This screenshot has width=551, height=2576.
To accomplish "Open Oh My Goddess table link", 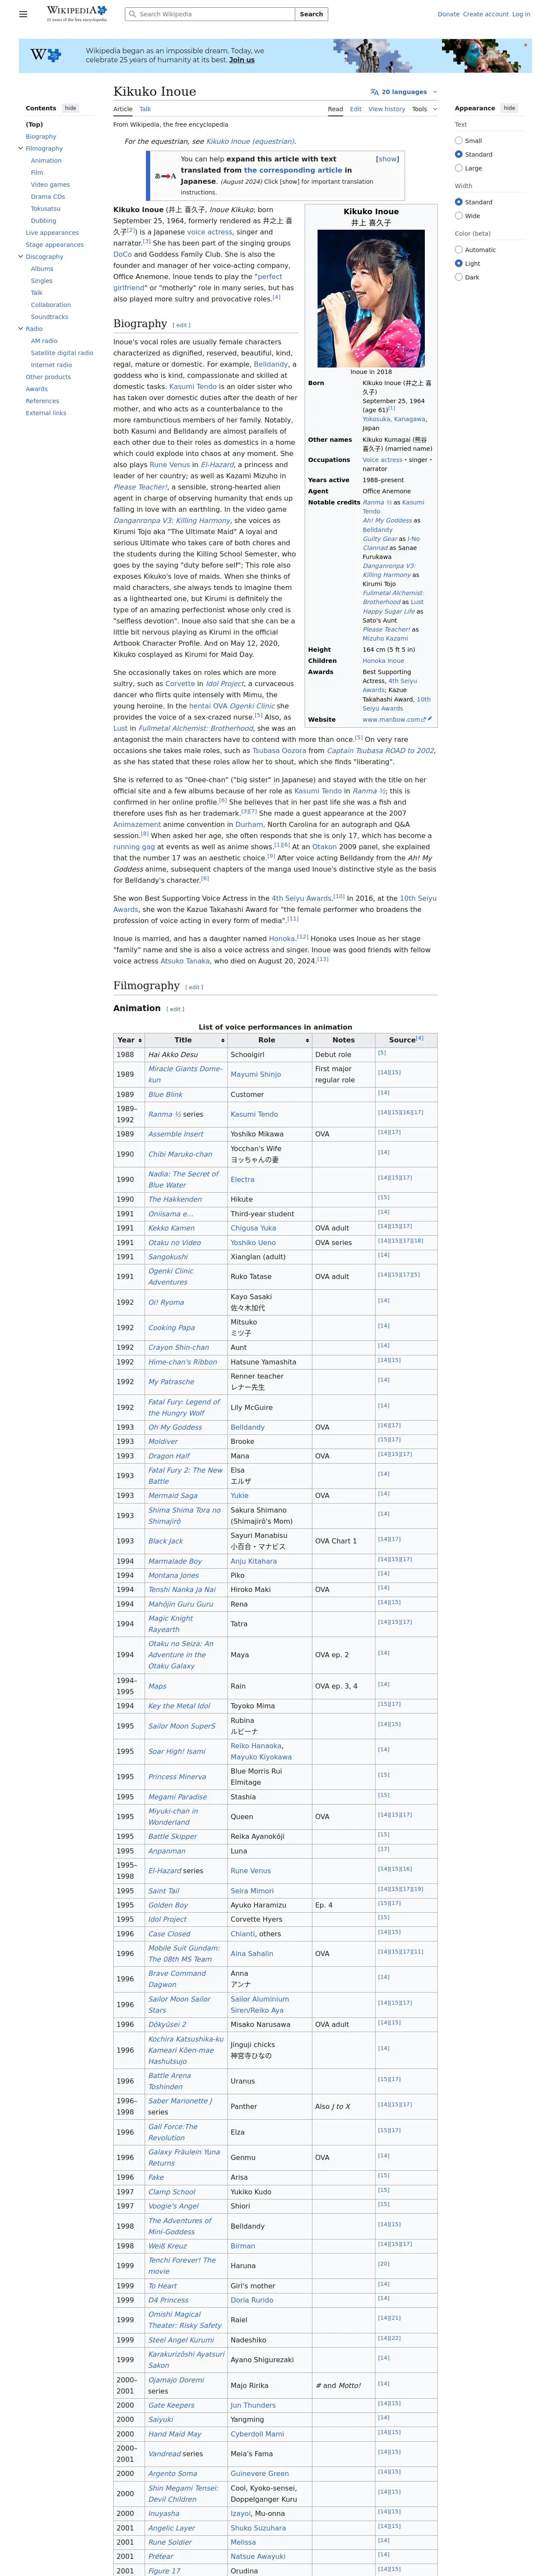I will click(x=175, y=1427).
